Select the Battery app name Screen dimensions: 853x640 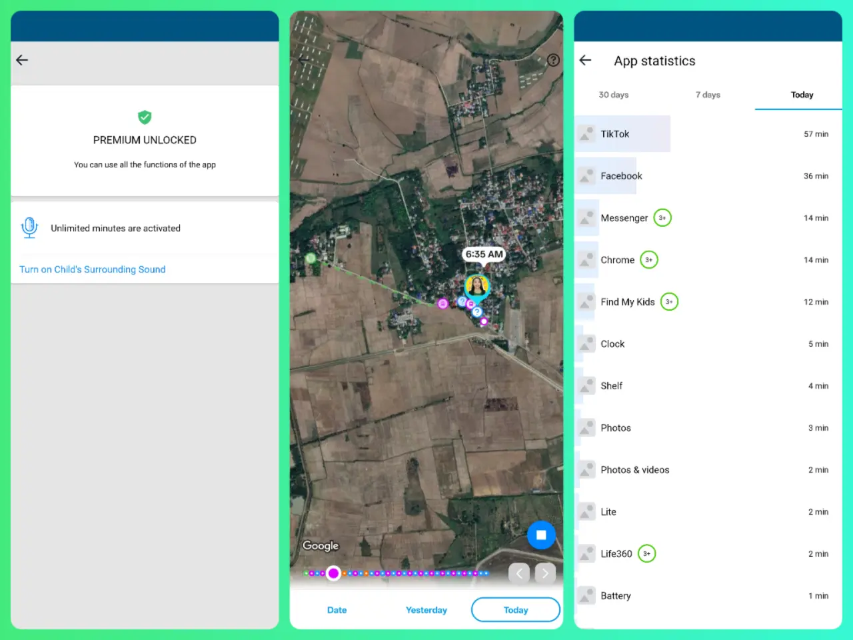coord(616,596)
